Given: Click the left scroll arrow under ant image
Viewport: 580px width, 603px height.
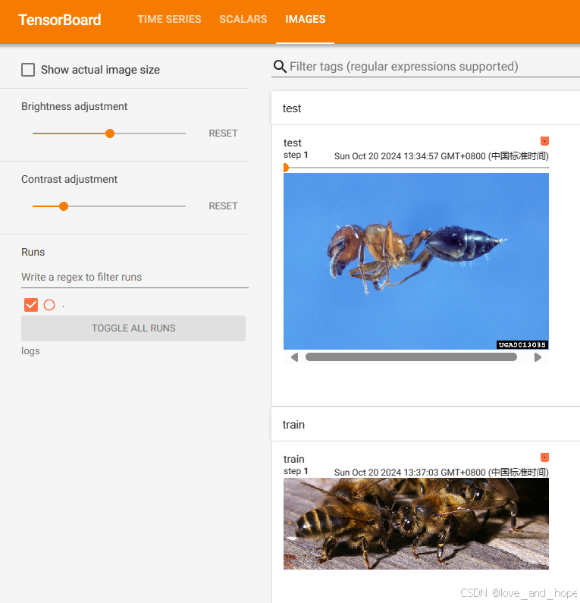Looking at the screenshot, I should pos(294,357).
